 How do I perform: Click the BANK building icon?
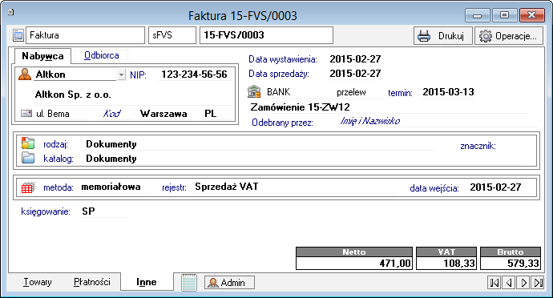point(254,91)
